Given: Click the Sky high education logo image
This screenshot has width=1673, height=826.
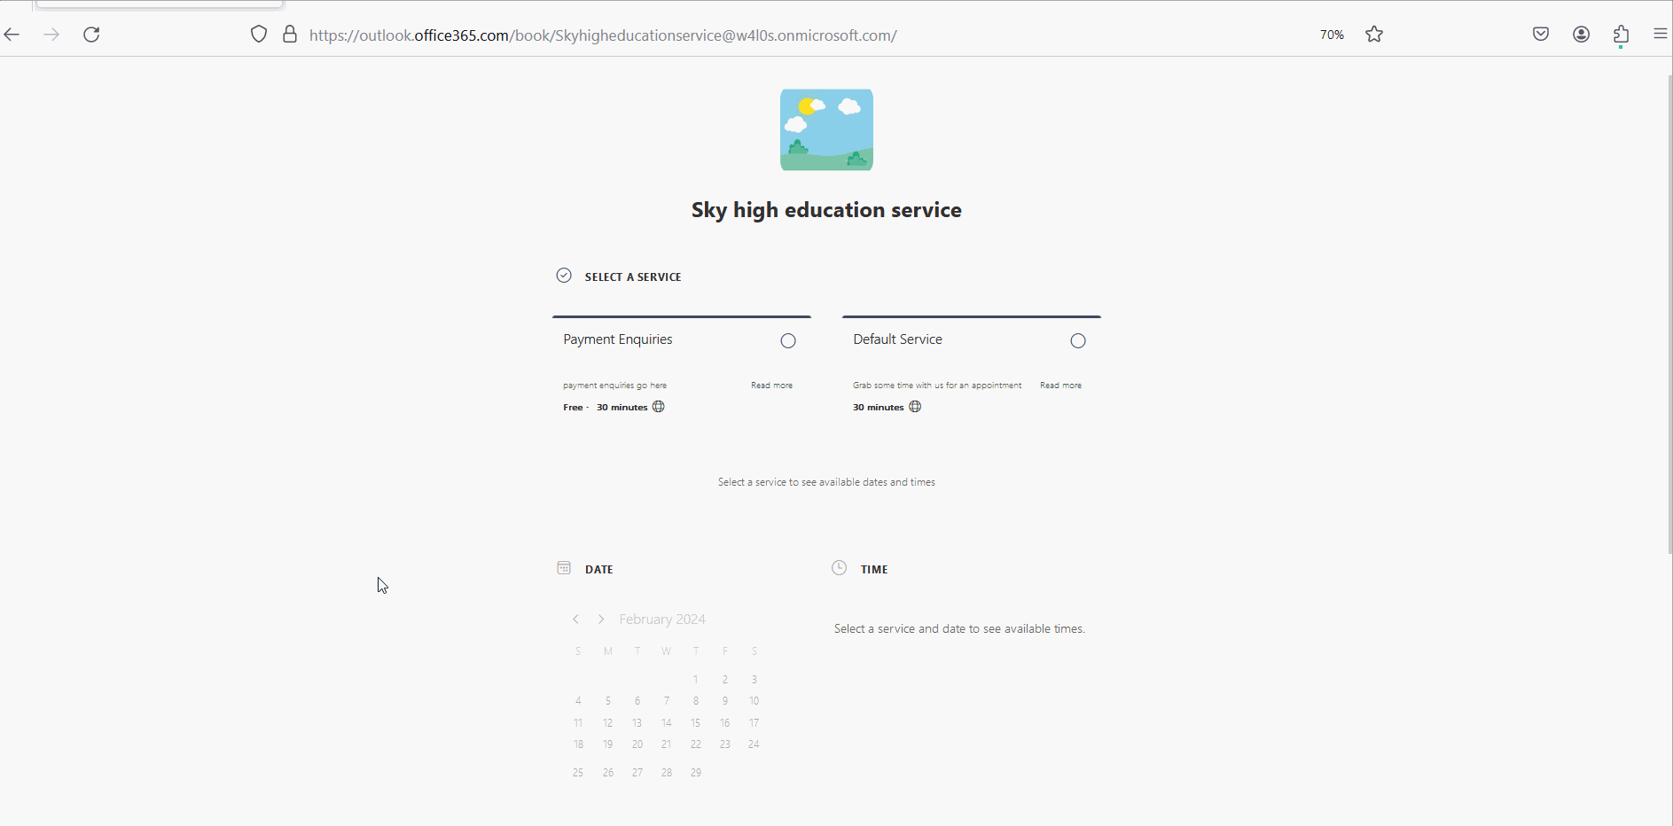Looking at the screenshot, I should [826, 129].
